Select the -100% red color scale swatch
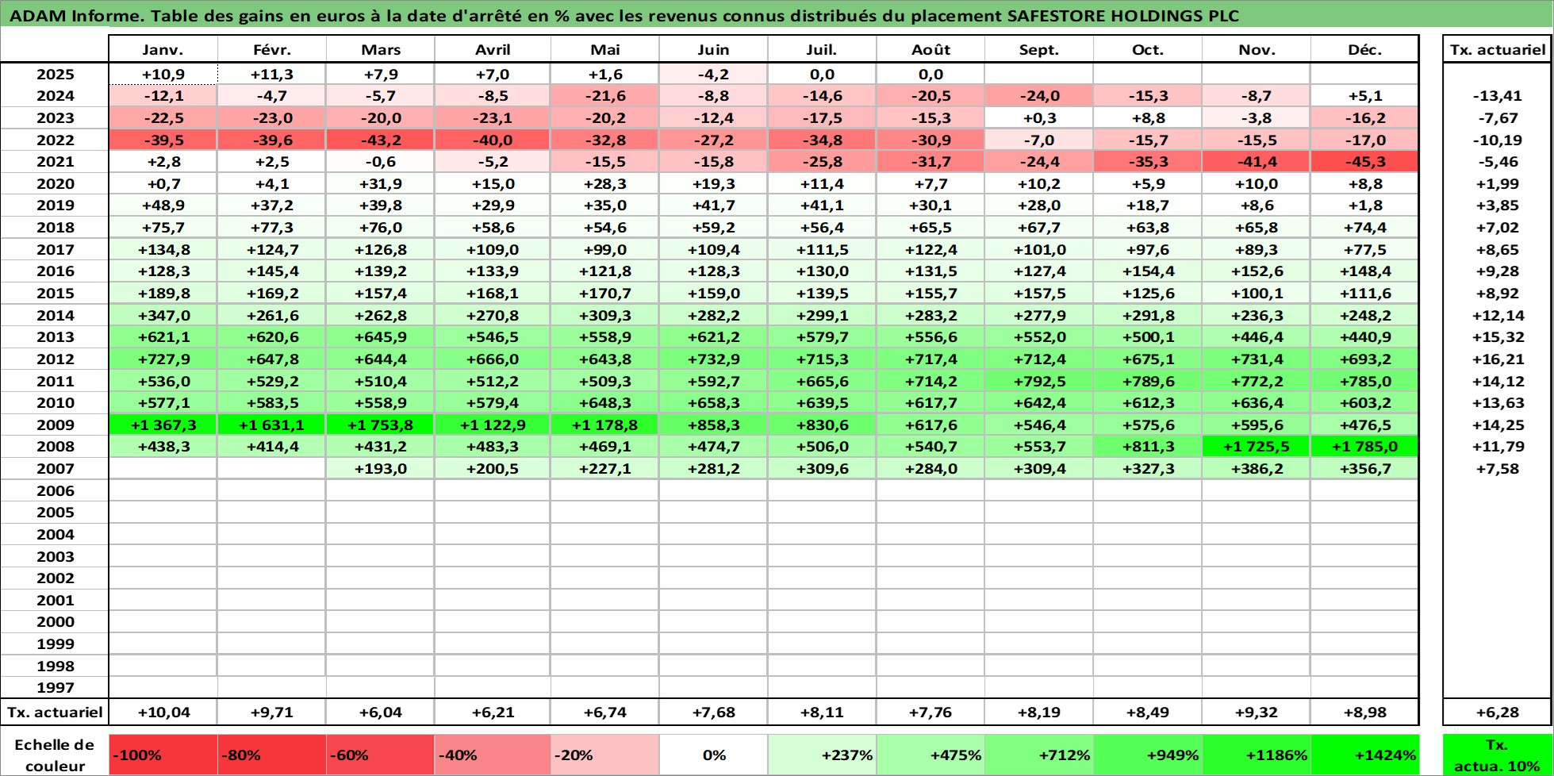The image size is (1554, 776). pos(163,755)
